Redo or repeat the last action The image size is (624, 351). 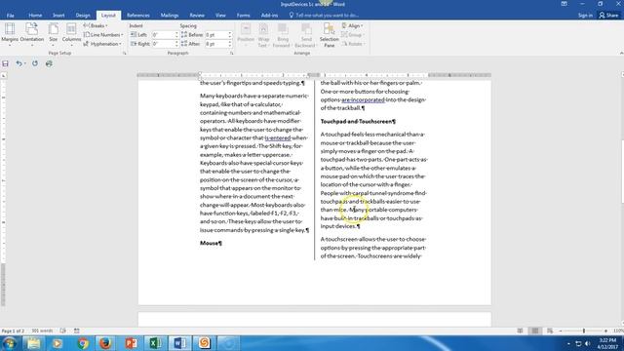coord(35,63)
